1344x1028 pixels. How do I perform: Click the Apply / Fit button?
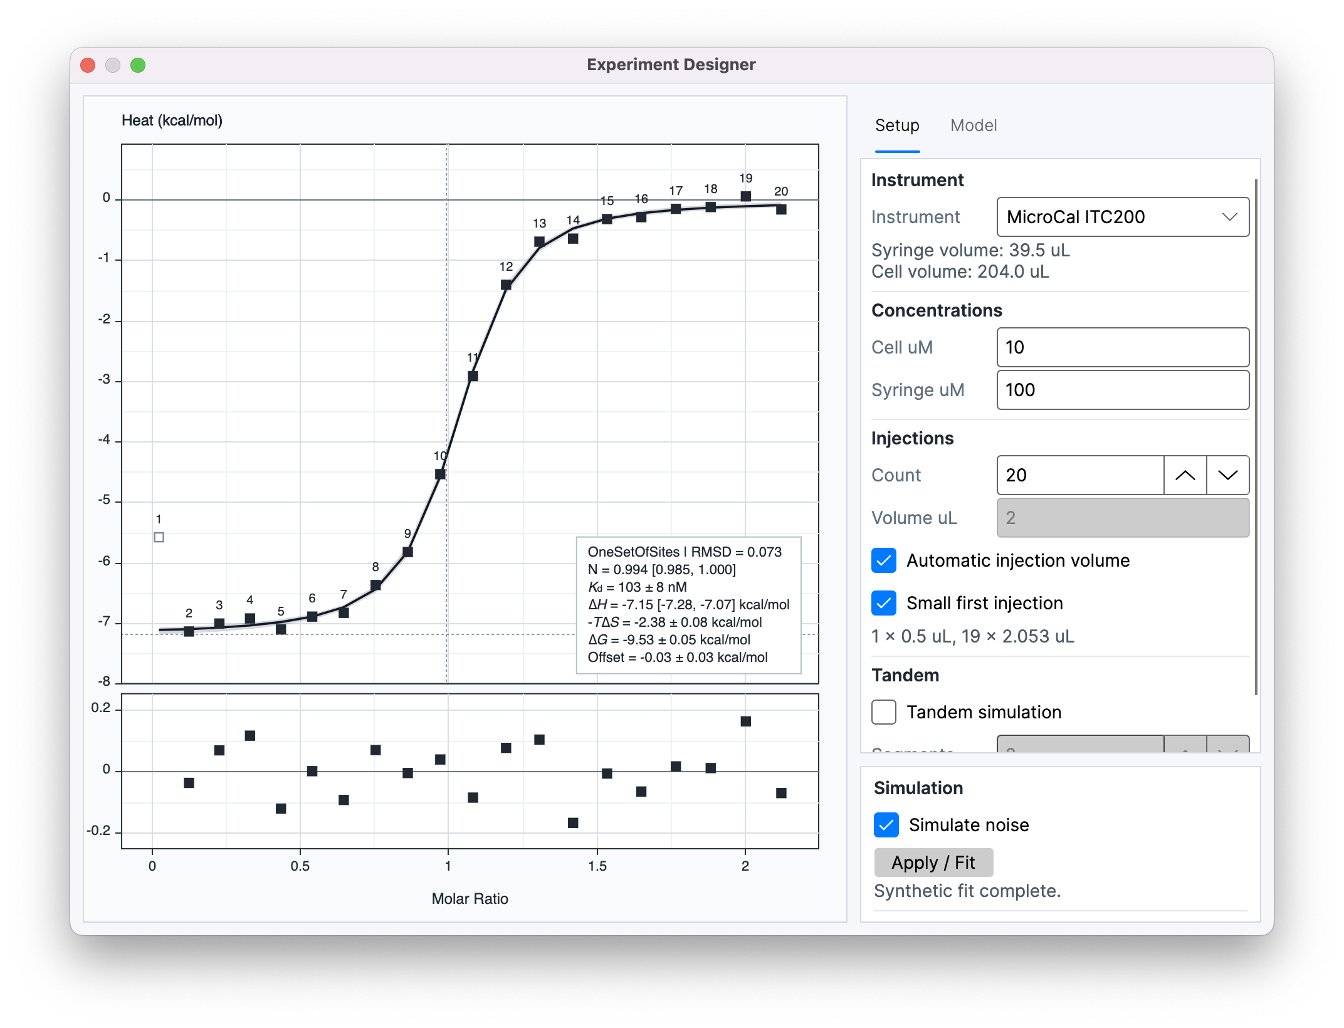(933, 863)
